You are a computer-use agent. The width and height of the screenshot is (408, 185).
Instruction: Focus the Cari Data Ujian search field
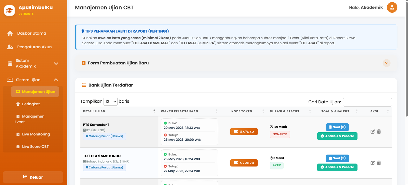click(367, 102)
